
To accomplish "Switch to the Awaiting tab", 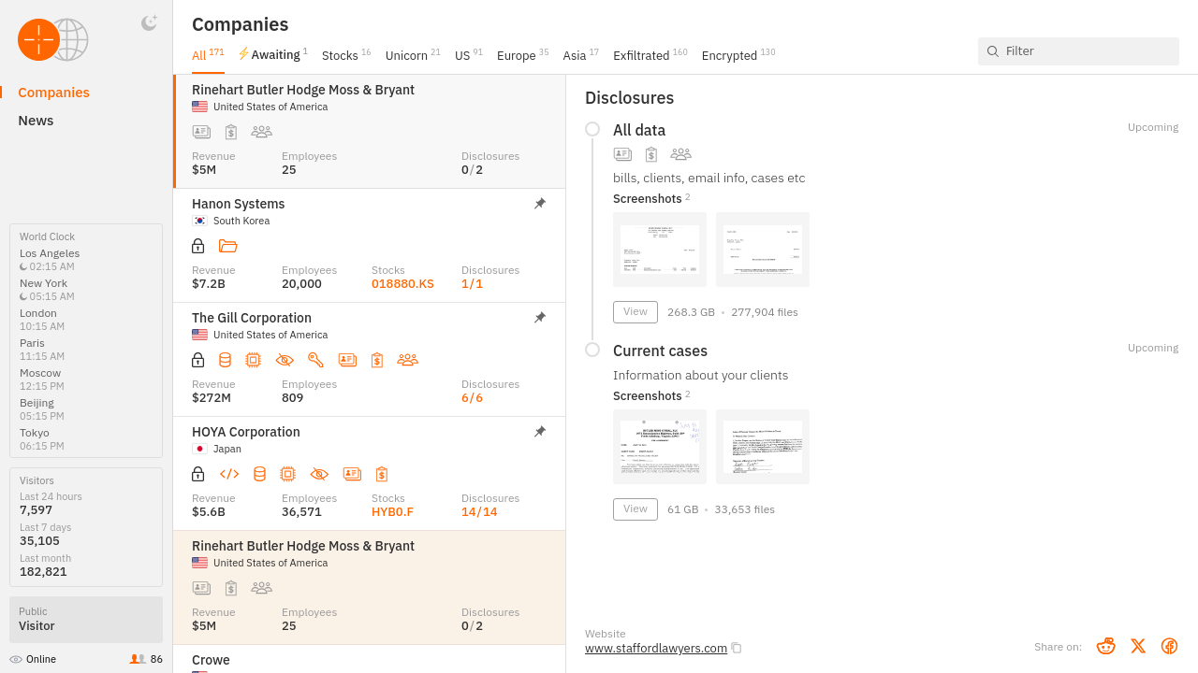I will pos(273,55).
